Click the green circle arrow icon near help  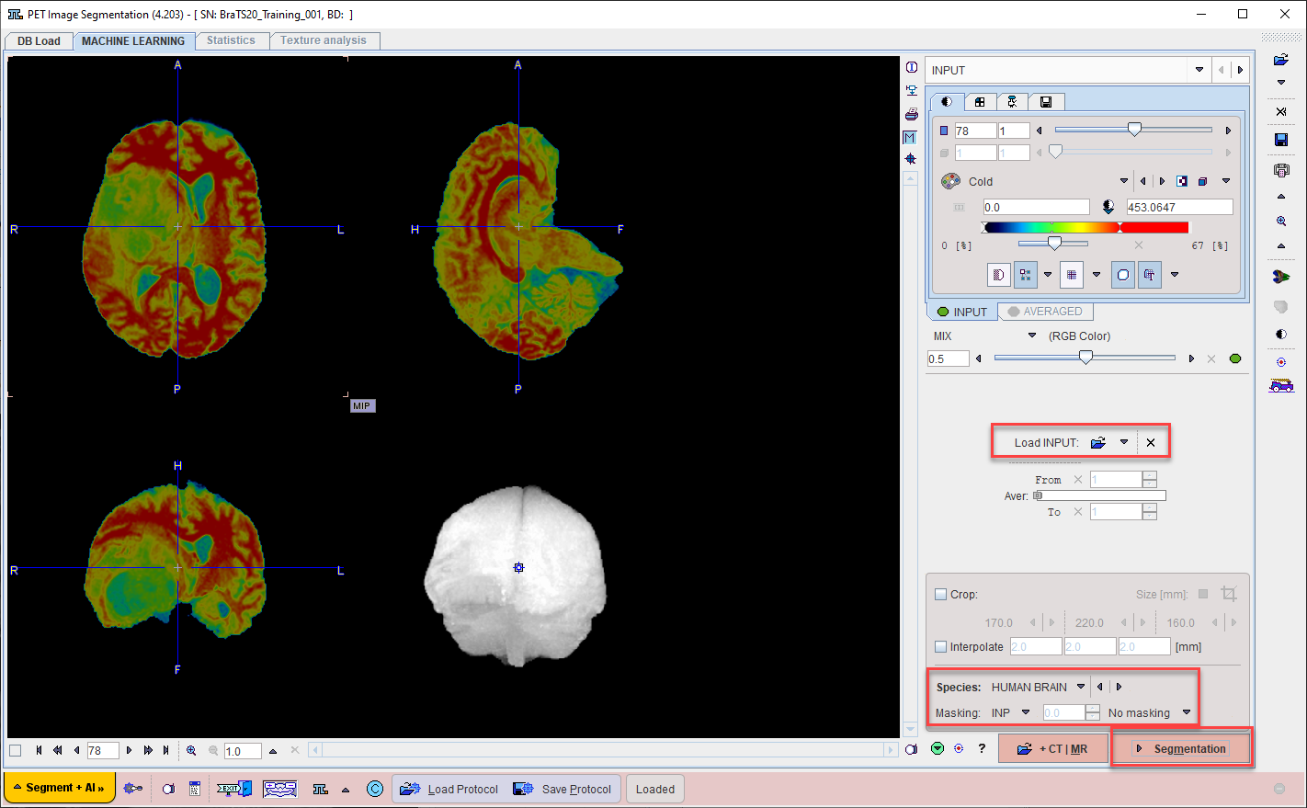pyautogui.click(x=937, y=748)
